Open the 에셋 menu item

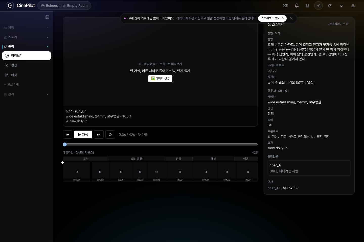pos(26,75)
